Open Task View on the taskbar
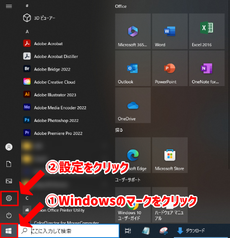Viewport: 230px width, 238px height. 128,231
